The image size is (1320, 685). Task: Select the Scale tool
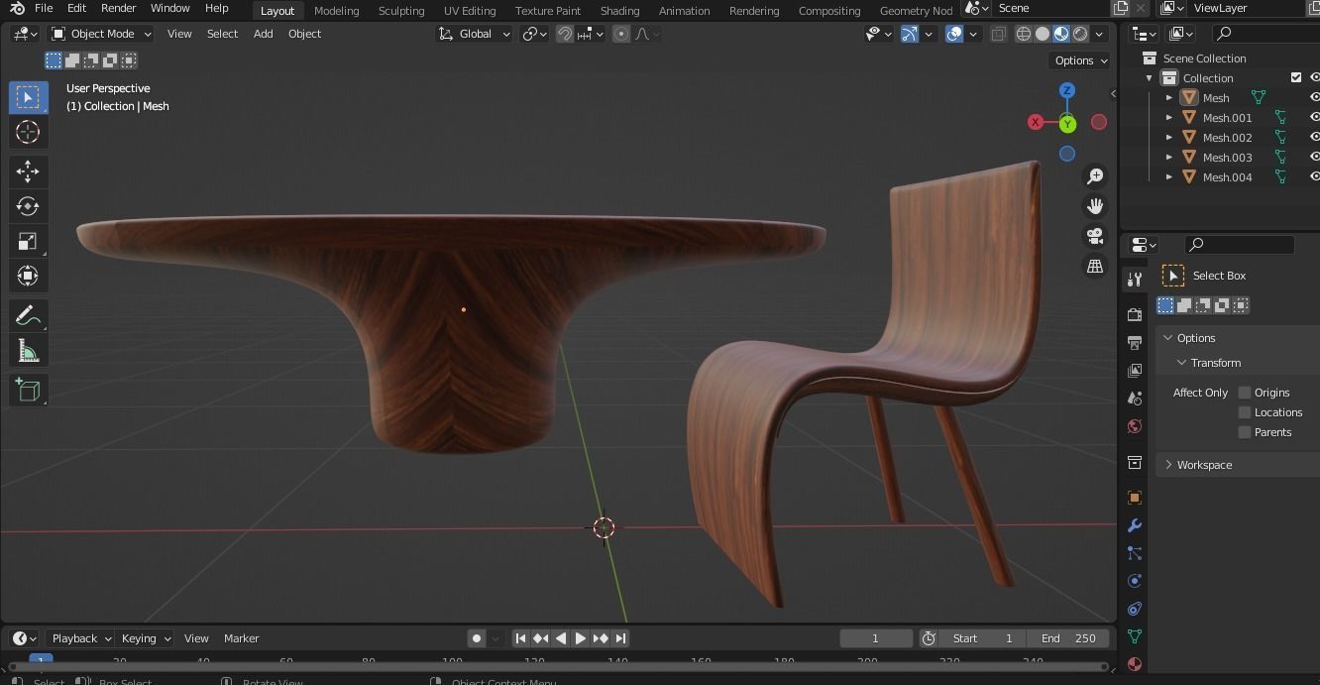28,241
